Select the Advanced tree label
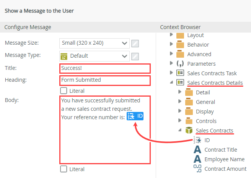The width and height of the screenshot is (251, 178). (199, 54)
